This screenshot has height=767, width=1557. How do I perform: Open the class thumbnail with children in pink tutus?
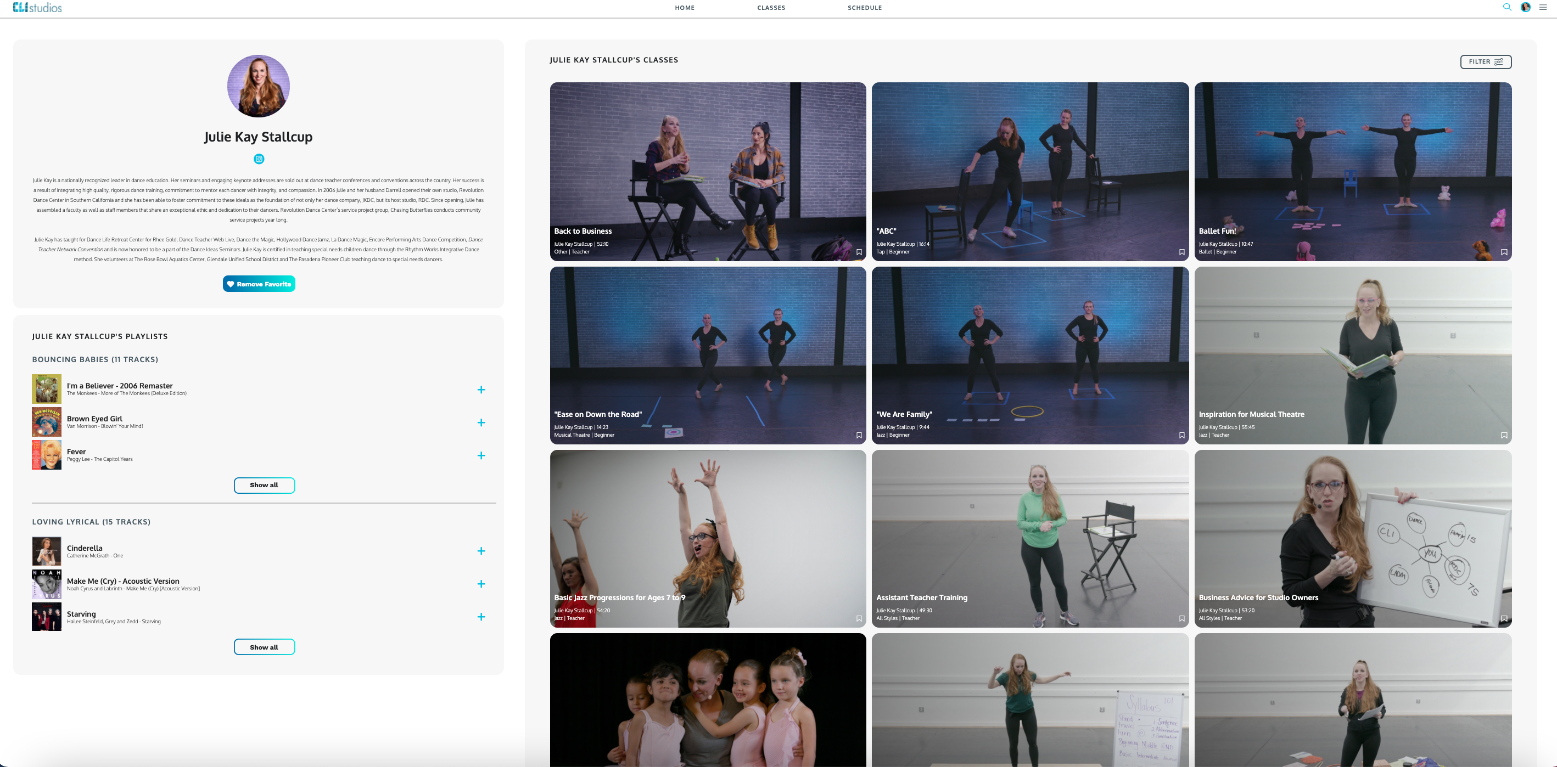pos(708,700)
